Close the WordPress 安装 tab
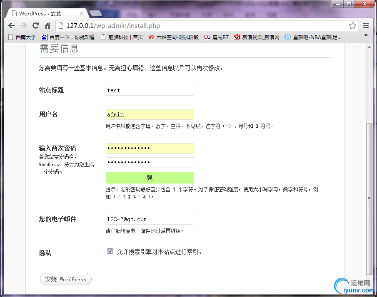This screenshot has width=377, height=297. (82, 13)
